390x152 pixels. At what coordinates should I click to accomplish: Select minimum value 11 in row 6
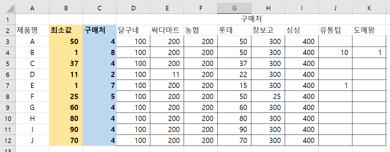click(x=66, y=74)
